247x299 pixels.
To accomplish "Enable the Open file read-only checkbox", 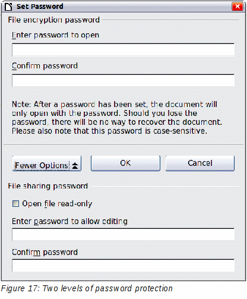I will [15, 204].
